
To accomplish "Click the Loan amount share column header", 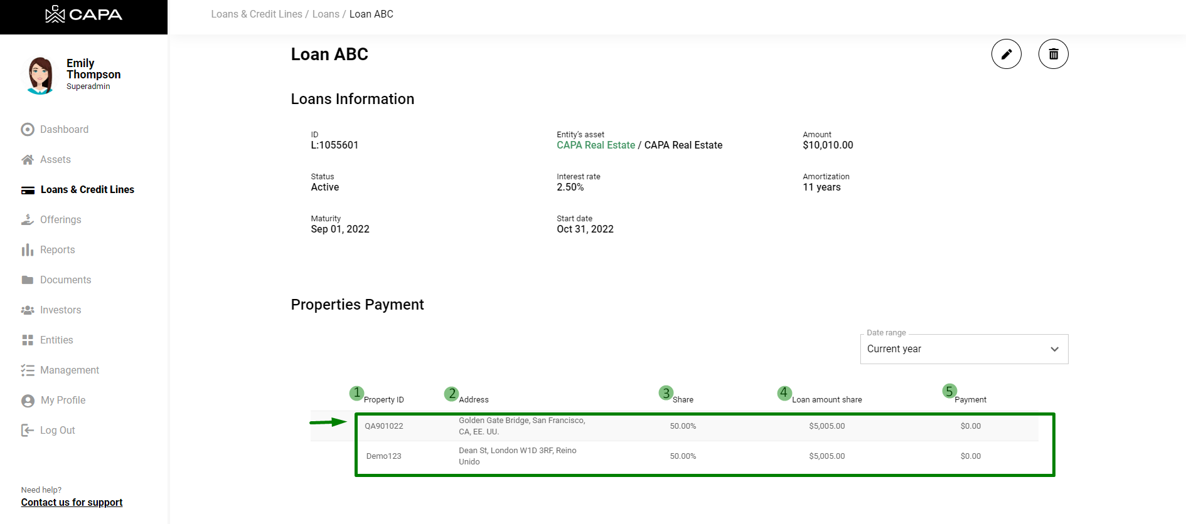I will click(827, 400).
